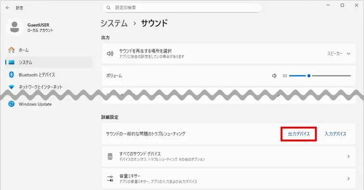The image size is (364, 190).
Task: Click the volume value 30
Action: [x=285, y=76]
